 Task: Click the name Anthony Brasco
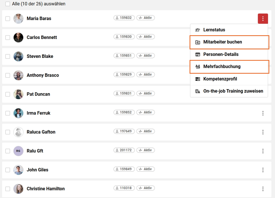pos(43,75)
